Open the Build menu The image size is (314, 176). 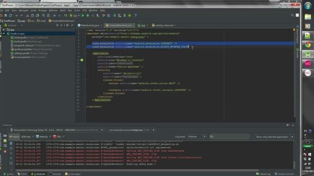pos(63,10)
